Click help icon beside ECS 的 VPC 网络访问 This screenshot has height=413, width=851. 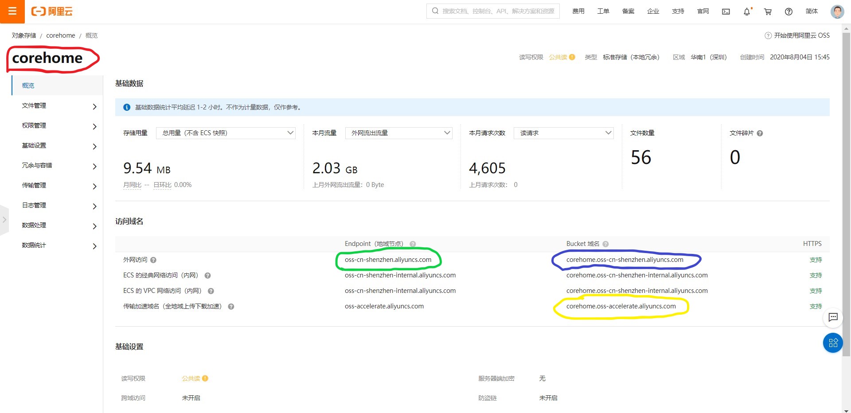coord(211,291)
